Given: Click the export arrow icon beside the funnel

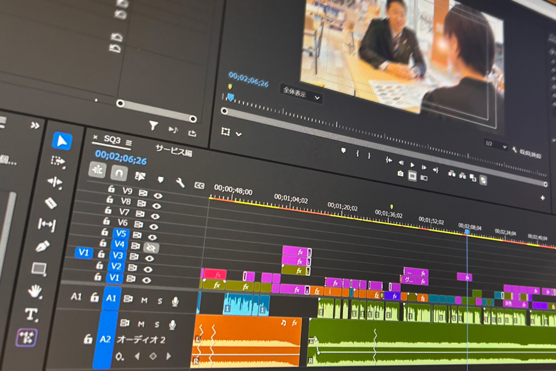Looking at the screenshot, I should pyautogui.click(x=192, y=133).
